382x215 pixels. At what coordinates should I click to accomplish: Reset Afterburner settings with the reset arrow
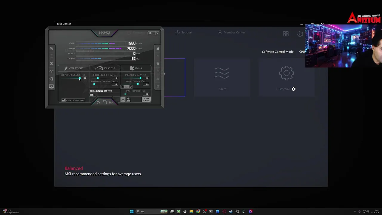tap(98, 102)
